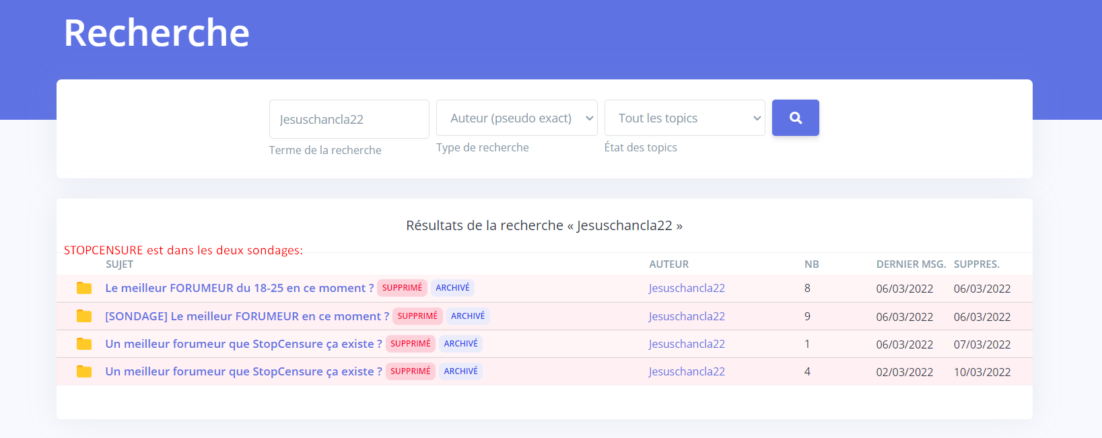Visit author Jesuschancla22 on the [SONDAGE] row
The width and height of the screenshot is (1102, 438).
tap(687, 316)
